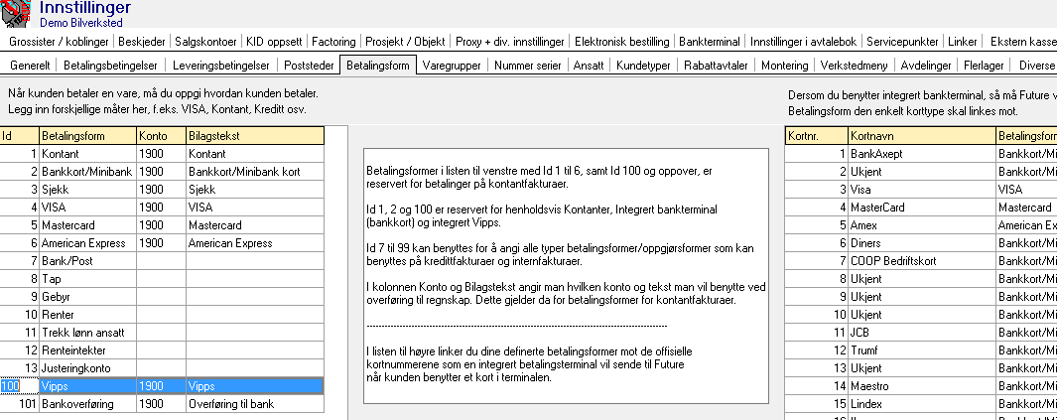Select the Renter row
The image size is (1057, 420).
point(162,314)
